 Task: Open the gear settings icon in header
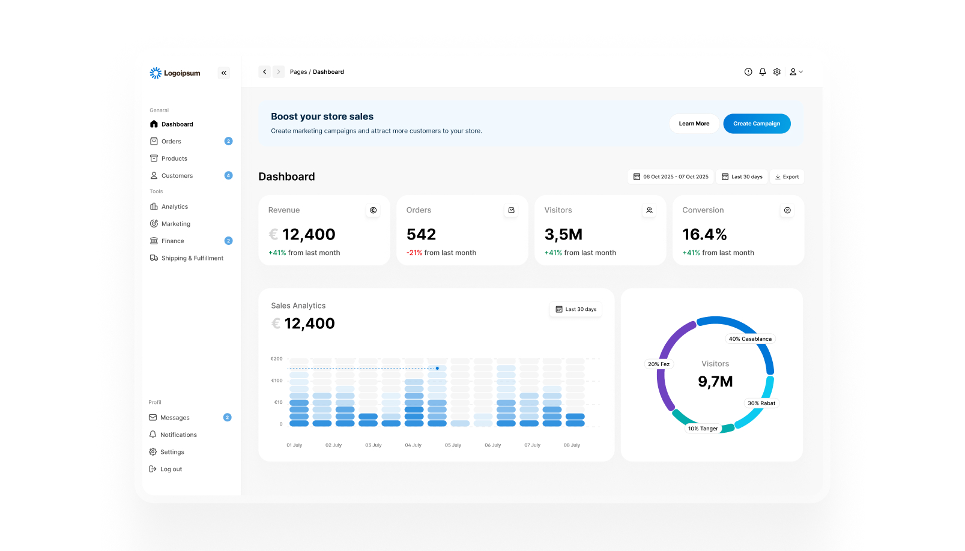(x=777, y=72)
